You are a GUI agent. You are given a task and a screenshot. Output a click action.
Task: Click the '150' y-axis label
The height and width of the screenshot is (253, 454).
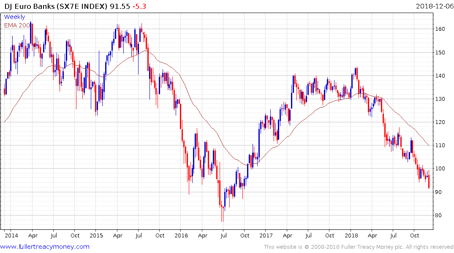(x=440, y=52)
